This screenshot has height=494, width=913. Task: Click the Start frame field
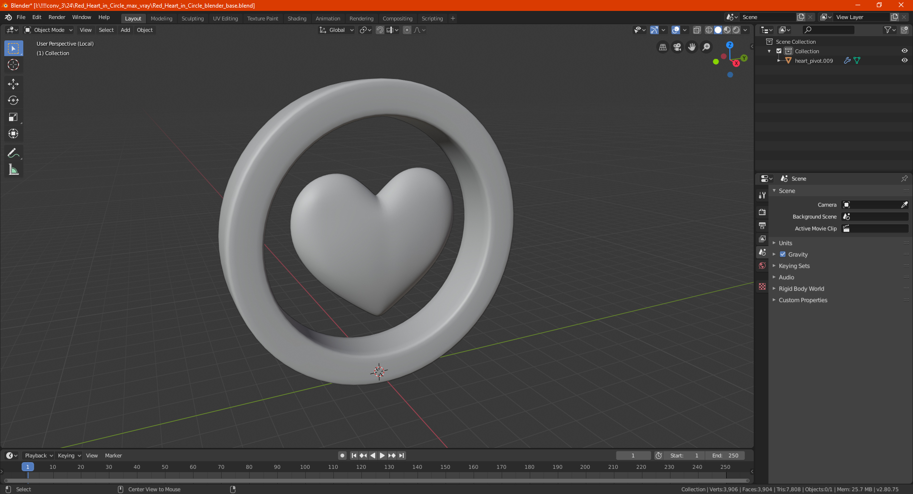coord(684,456)
